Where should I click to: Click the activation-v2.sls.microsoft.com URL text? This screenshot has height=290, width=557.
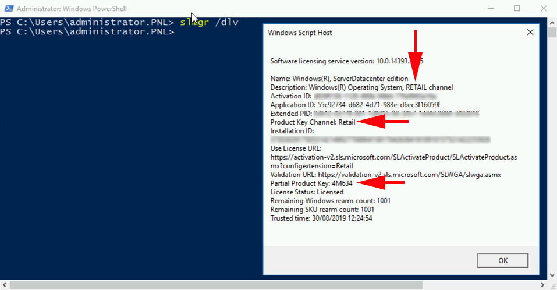click(x=393, y=161)
